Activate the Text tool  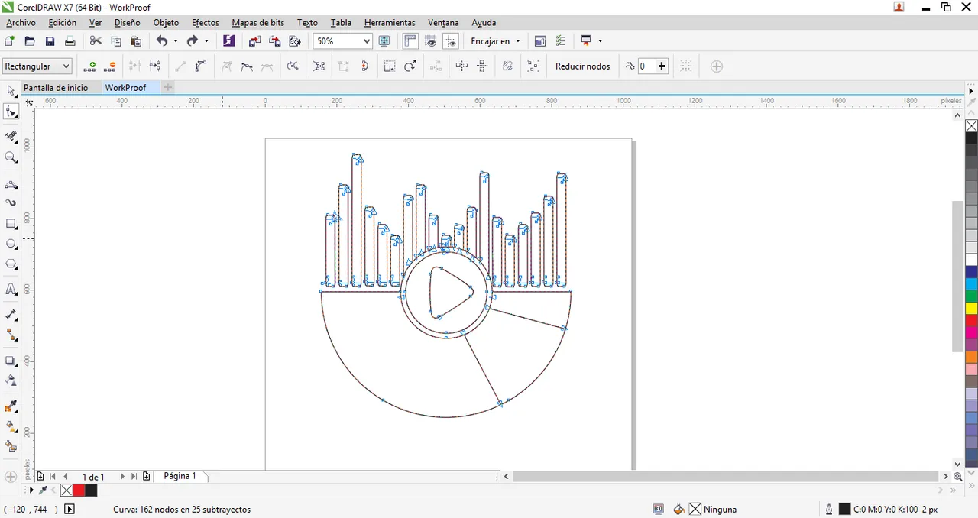click(11, 290)
